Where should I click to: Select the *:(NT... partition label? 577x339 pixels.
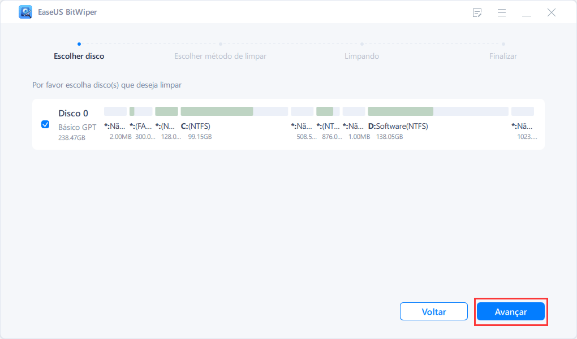[328, 126]
